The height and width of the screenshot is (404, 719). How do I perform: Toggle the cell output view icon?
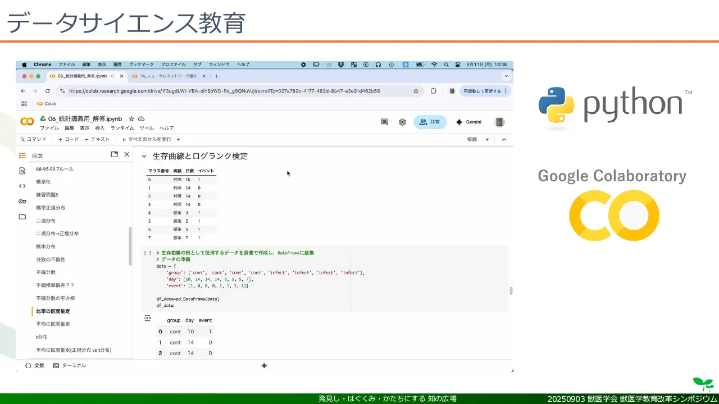(x=148, y=318)
